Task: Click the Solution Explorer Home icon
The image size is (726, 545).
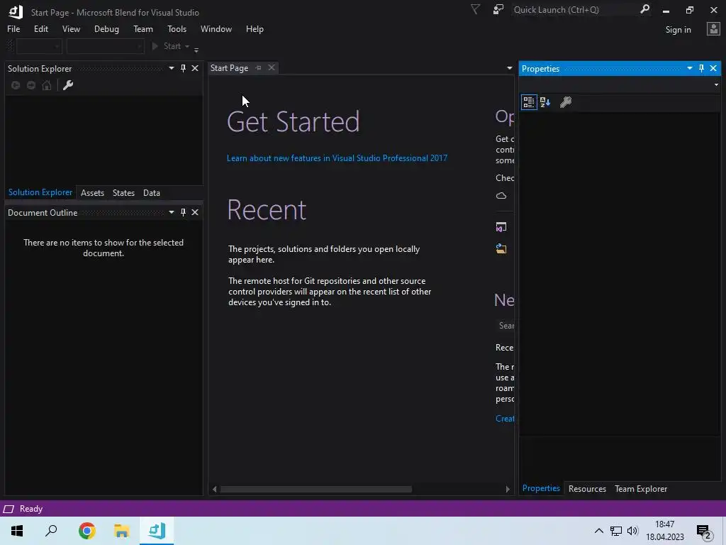Action: [x=47, y=85]
